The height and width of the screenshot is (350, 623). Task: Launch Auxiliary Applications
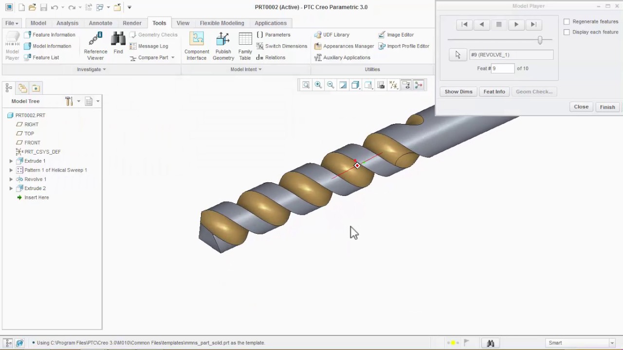[x=342, y=57]
